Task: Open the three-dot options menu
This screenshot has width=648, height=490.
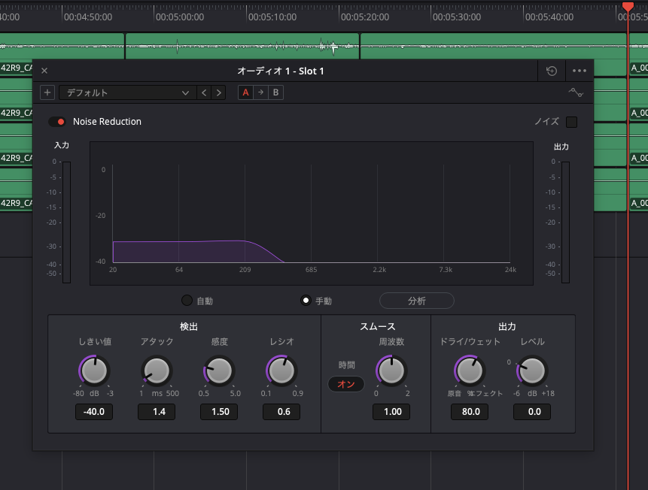Action: tap(579, 71)
